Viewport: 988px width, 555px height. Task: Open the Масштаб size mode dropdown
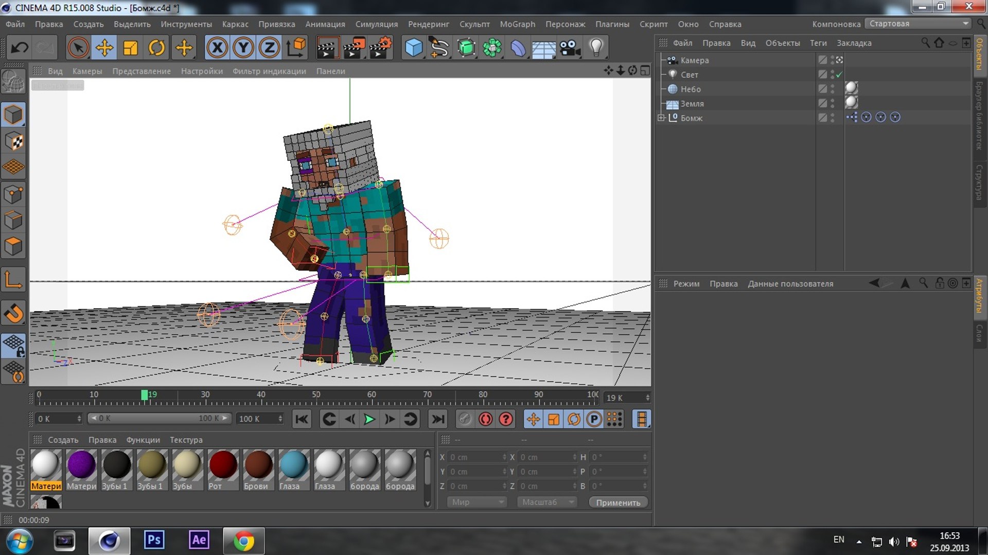point(547,502)
